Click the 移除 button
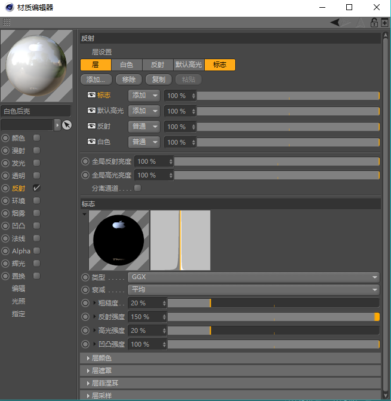The image size is (391, 401). [128, 79]
